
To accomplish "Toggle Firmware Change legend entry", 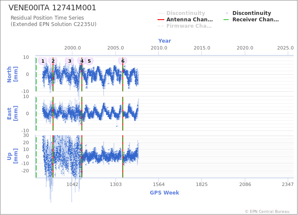I will [184, 26].
